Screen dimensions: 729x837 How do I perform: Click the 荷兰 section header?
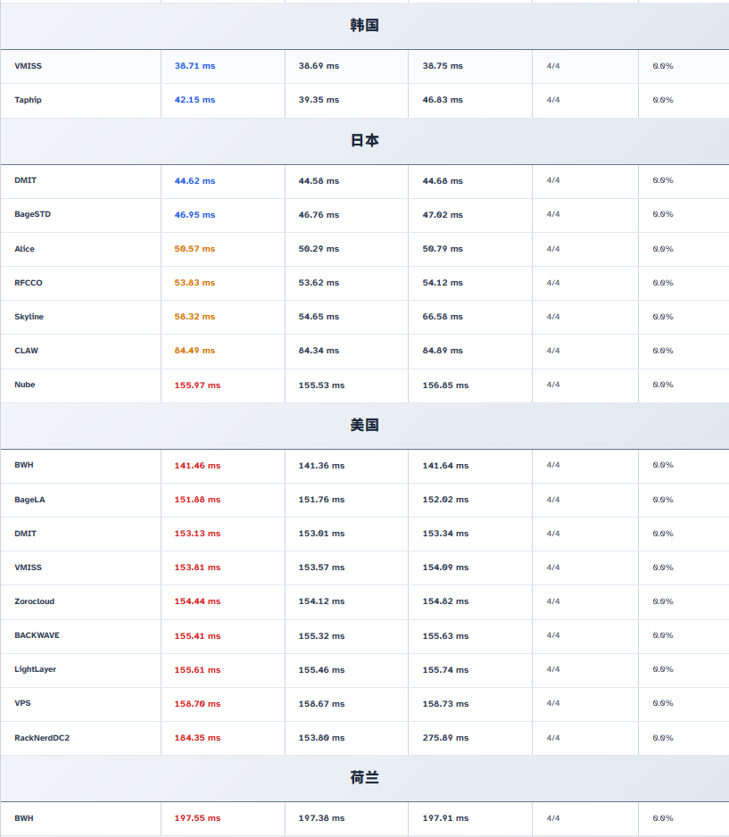pos(364,778)
